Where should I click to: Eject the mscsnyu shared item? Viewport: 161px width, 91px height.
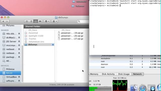(19, 45)
